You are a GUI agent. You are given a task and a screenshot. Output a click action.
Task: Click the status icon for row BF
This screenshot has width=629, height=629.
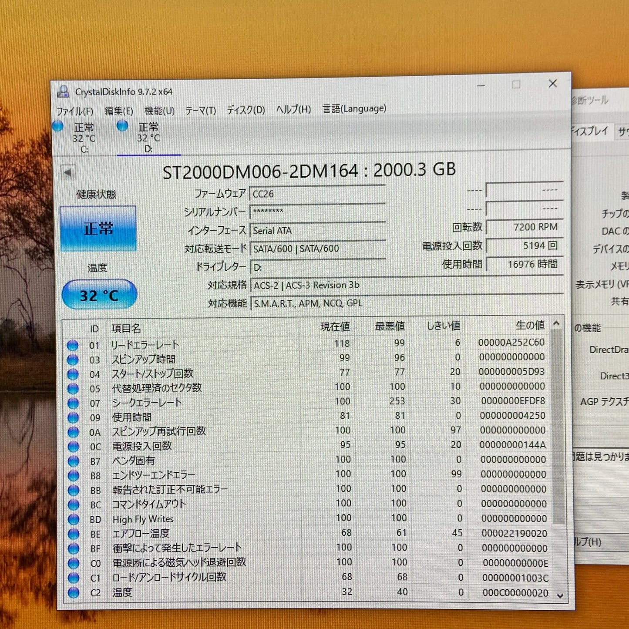[74, 548]
